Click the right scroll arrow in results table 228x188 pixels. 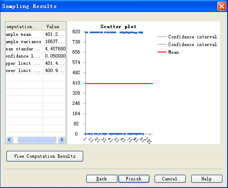tap(61, 140)
